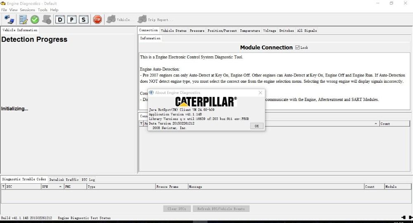This screenshot has width=413, height=223.
Task: Click the Count column header in DTC table
Action: [374, 187]
